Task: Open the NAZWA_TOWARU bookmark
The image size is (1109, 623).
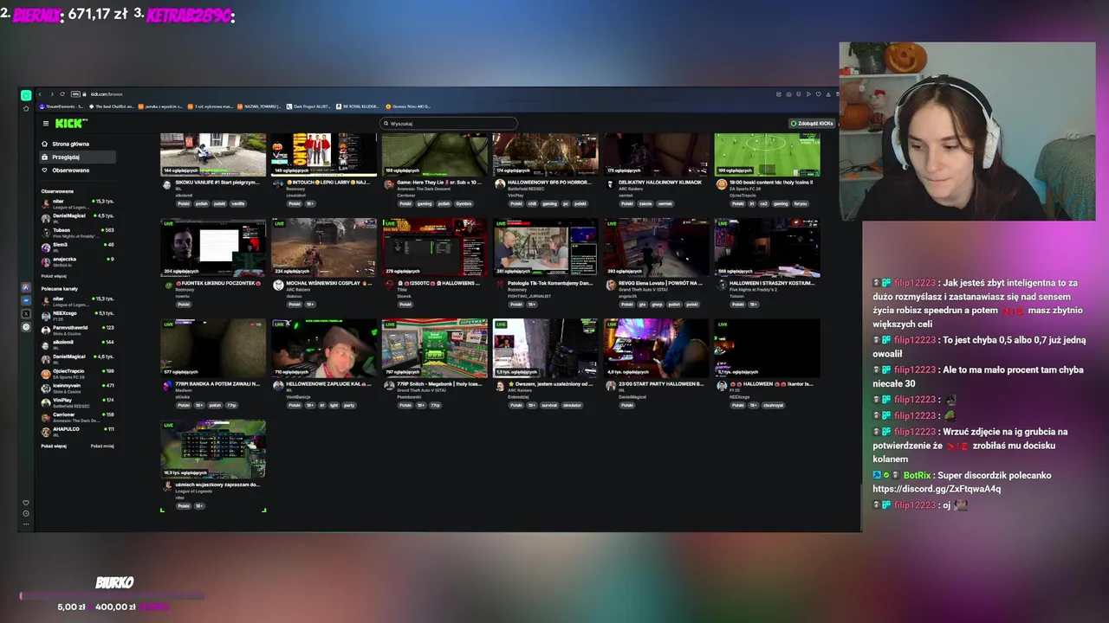Action: [259, 106]
